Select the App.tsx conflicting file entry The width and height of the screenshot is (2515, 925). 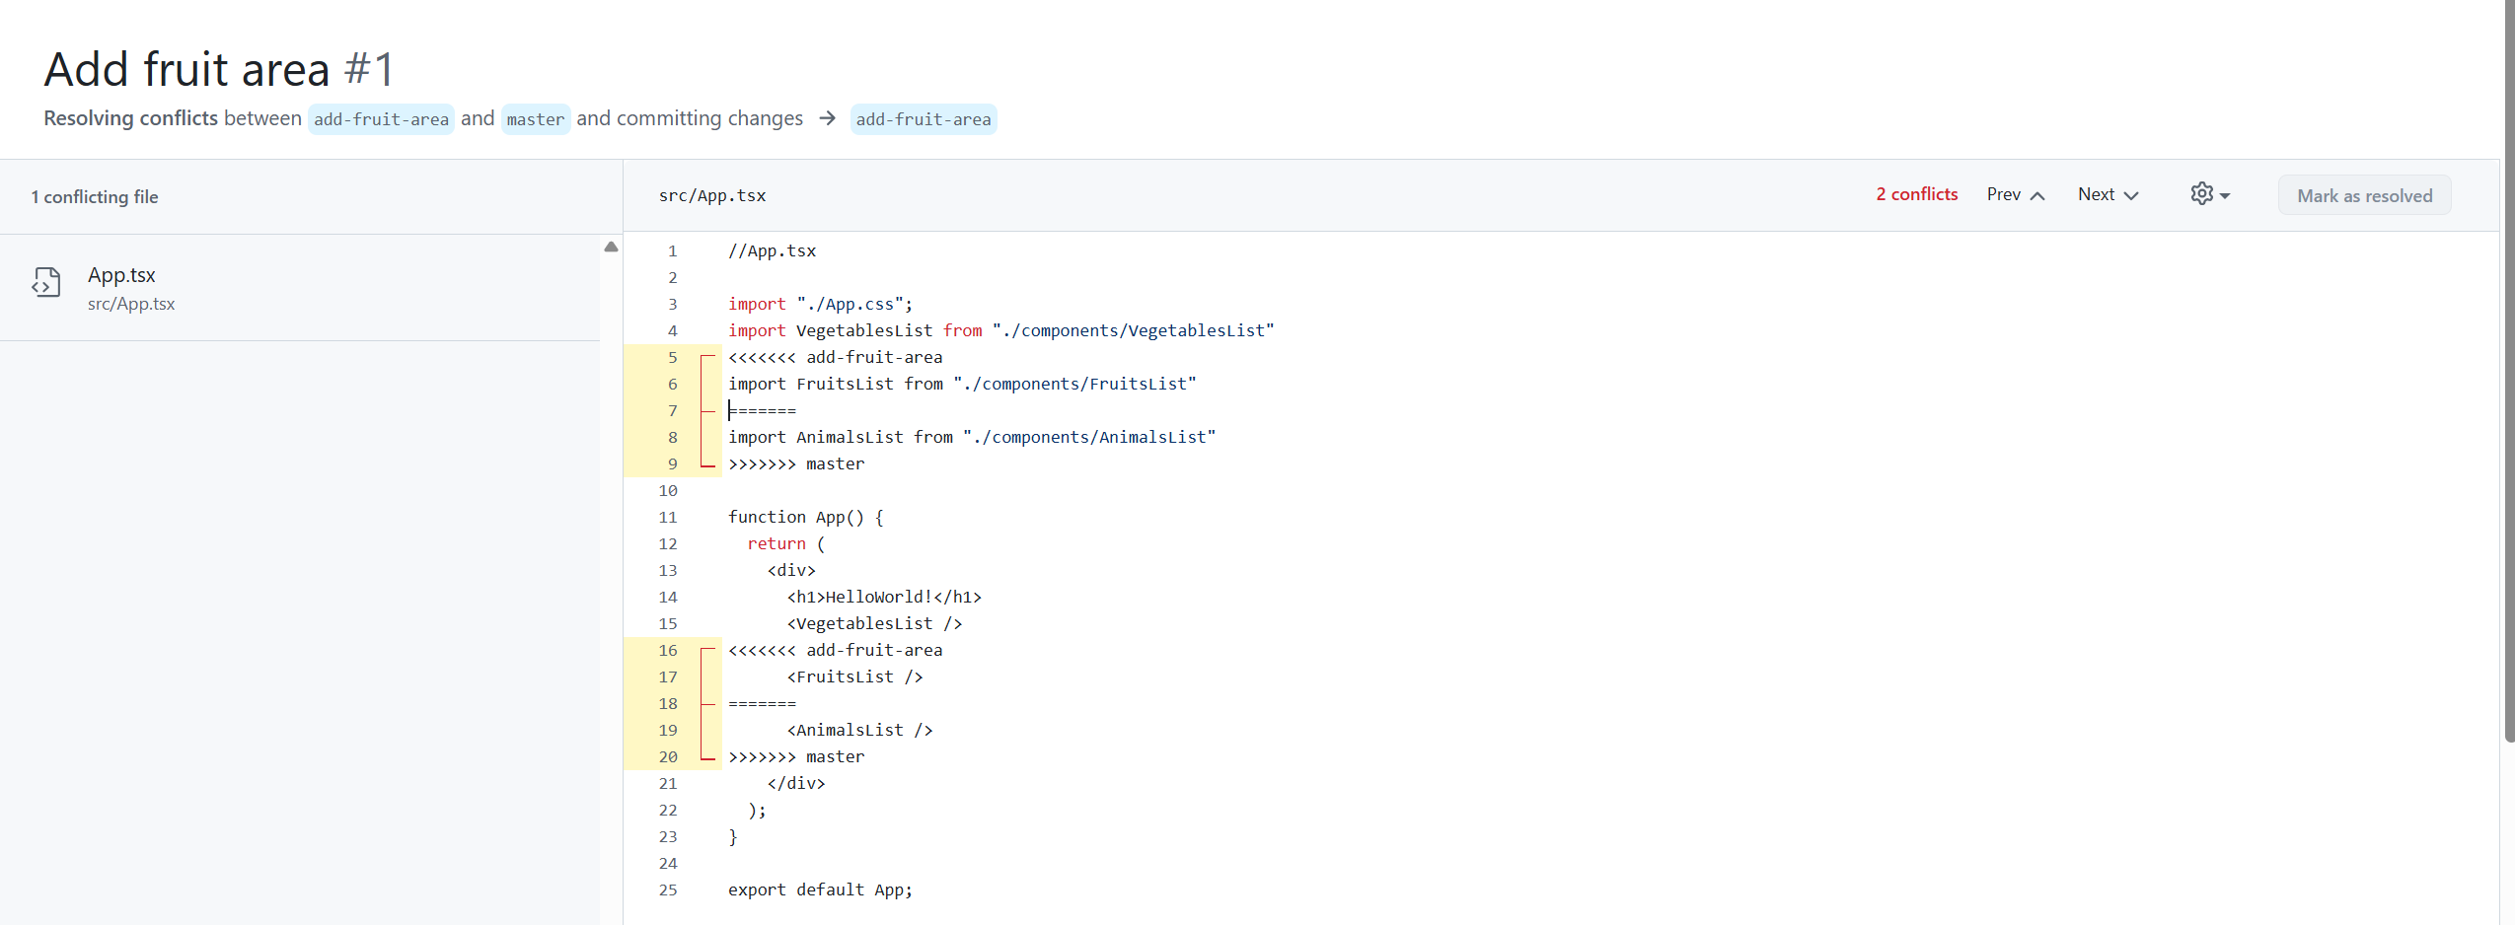300,288
